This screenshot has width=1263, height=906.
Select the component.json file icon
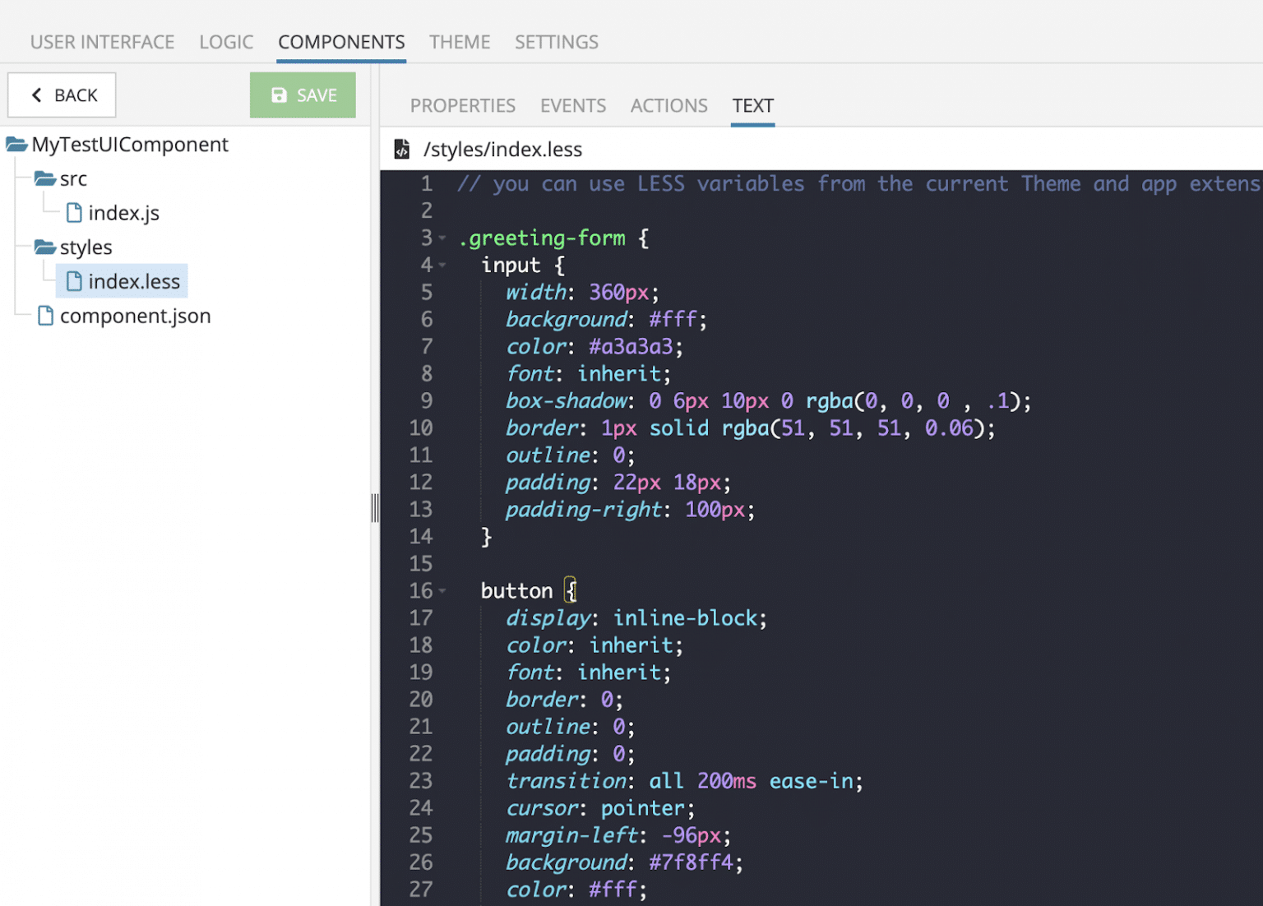(46, 316)
